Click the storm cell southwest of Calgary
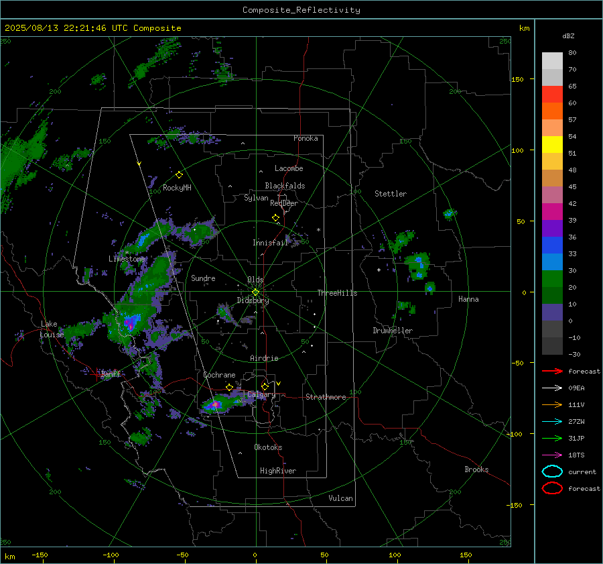Viewport: 603px width, 564px height. point(215,404)
